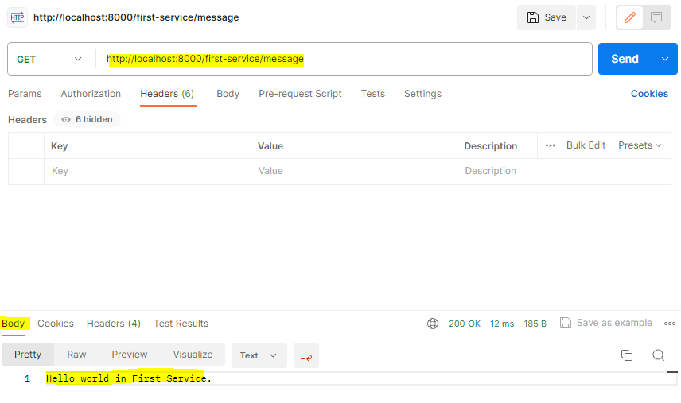This screenshot has width=681, height=403.
Task: Click the network globe icon
Action: (x=433, y=324)
